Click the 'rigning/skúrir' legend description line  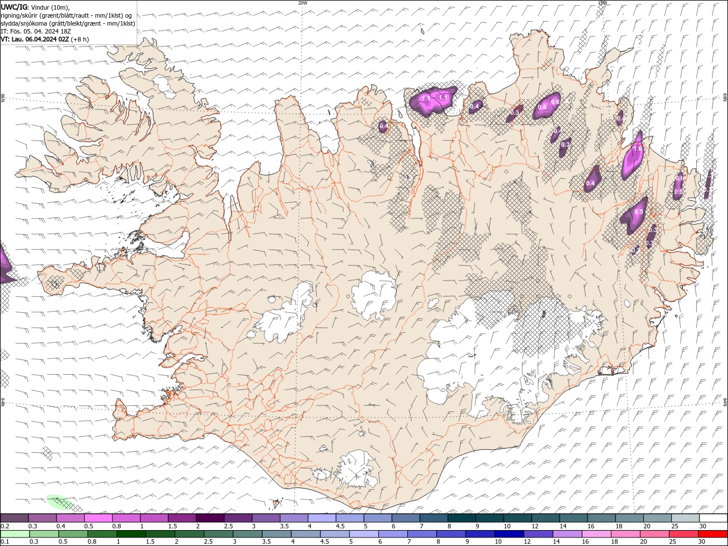tap(67, 15)
